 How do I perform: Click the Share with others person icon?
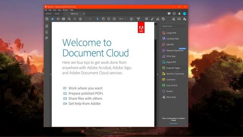(185, 19)
